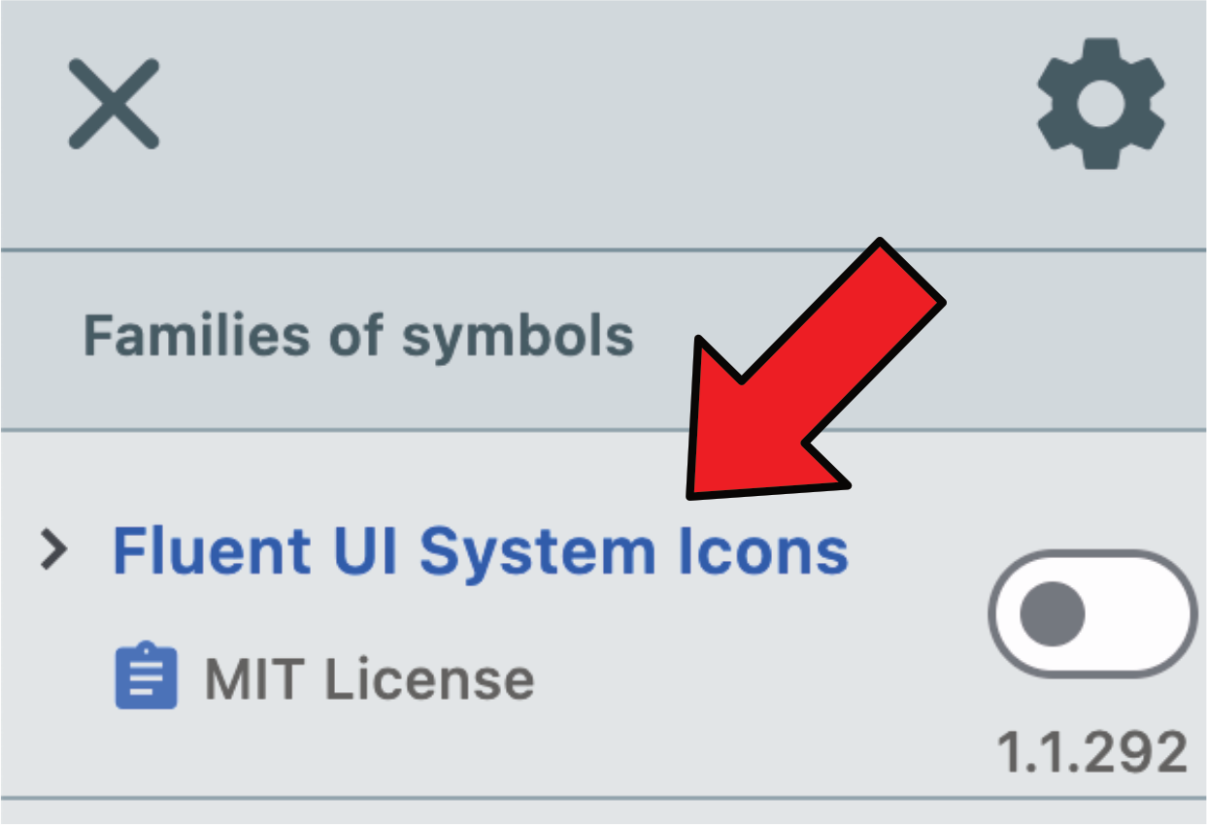Click the cogwheel in the top-right corner
This screenshot has height=825, width=1207.
pyautogui.click(x=1101, y=103)
